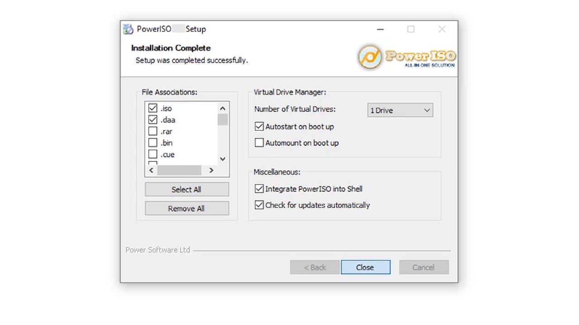Screen dimensions: 579x325
Task: Enable Automount on boot up
Action: [259, 143]
